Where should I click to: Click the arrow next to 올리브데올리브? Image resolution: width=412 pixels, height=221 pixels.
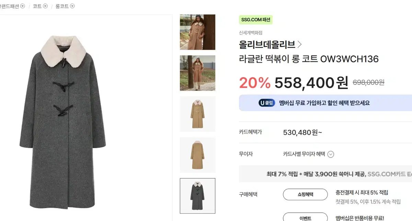[299, 45]
